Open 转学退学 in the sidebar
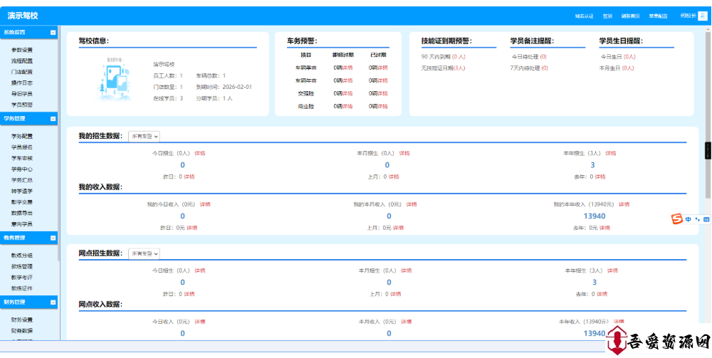This screenshot has width=712, height=358. 22,191
